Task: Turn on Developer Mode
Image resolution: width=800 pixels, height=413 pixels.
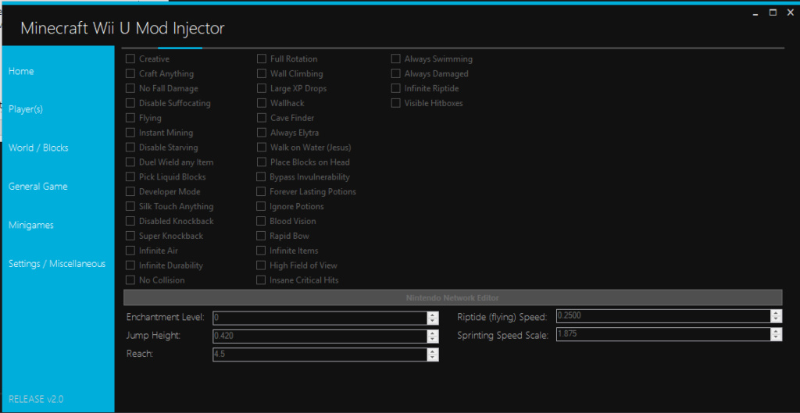Action: [x=130, y=192]
